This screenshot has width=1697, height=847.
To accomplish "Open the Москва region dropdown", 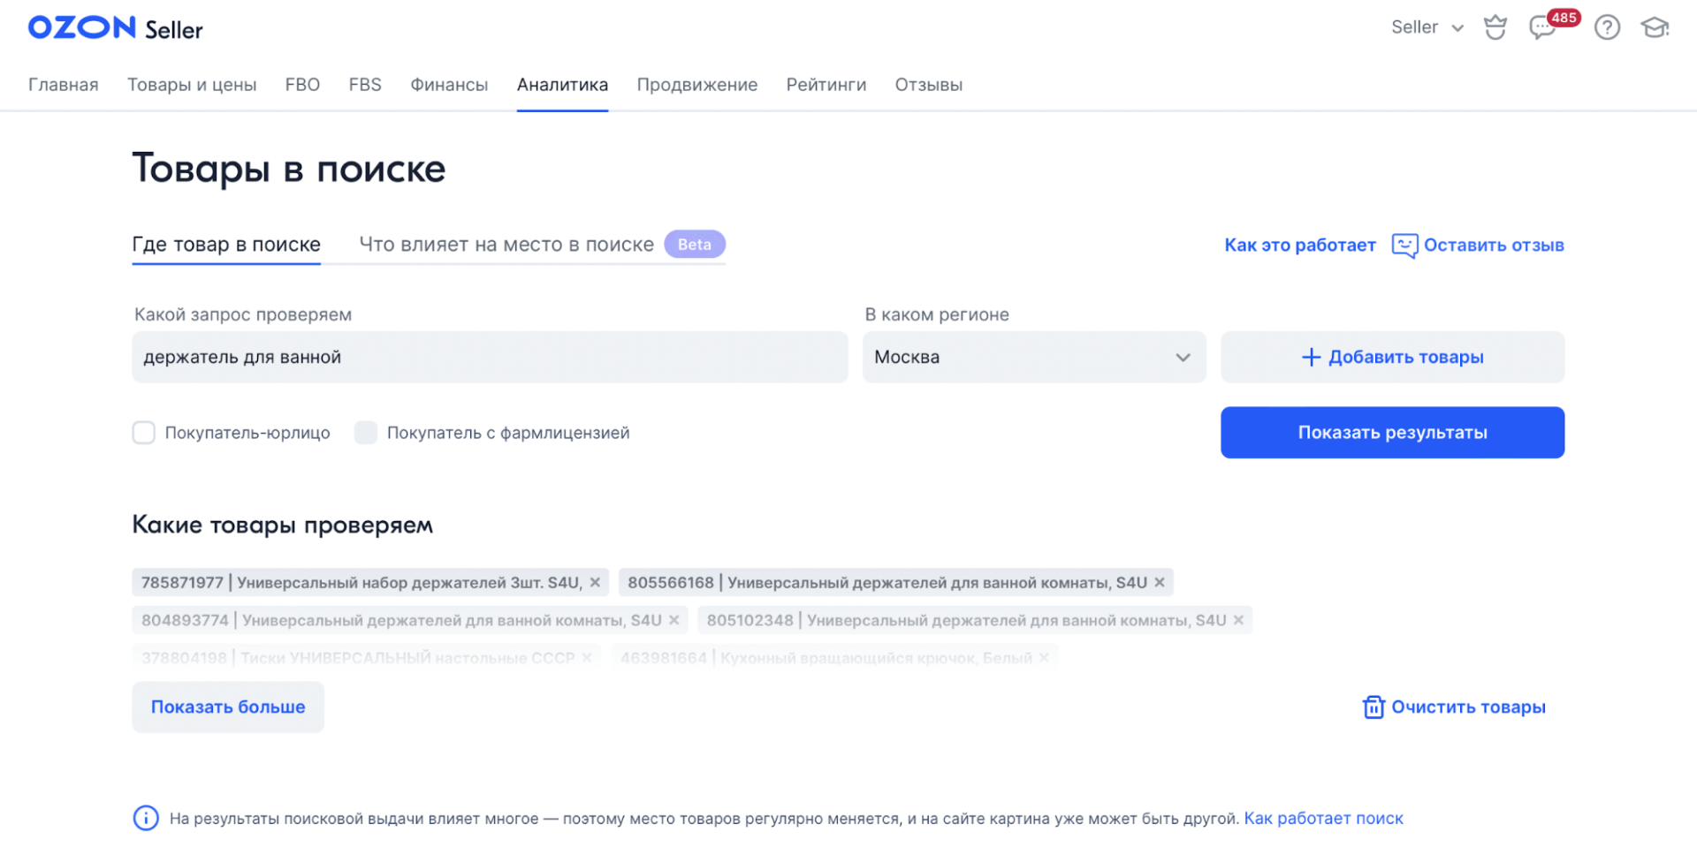I will 1034,357.
